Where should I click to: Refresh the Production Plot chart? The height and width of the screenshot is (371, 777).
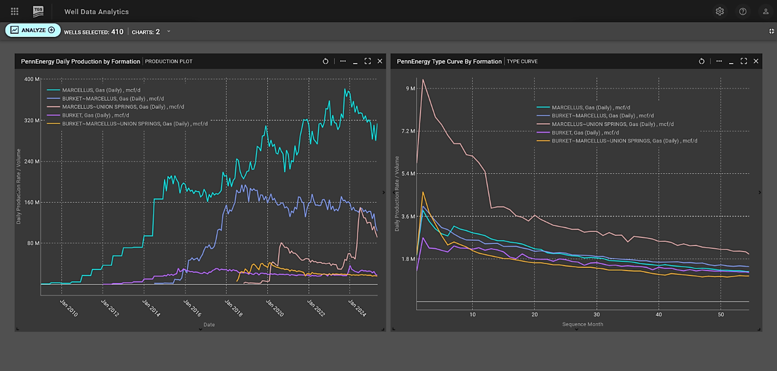pos(325,61)
